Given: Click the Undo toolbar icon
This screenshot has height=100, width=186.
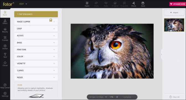Looking at the screenshot, I should pyautogui.click(x=96, y=4).
